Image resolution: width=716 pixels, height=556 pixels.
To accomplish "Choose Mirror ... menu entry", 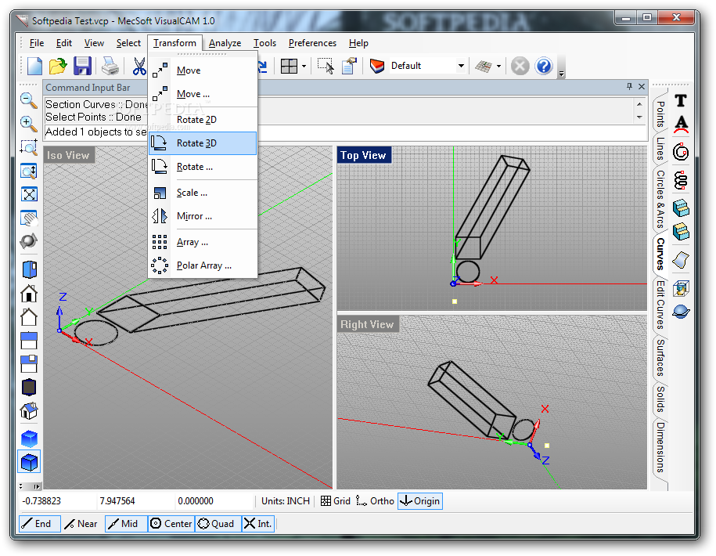I will pos(203,216).
